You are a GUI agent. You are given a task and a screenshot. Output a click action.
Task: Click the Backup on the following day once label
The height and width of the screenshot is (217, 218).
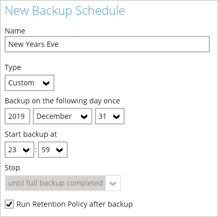tap(62, 101)
